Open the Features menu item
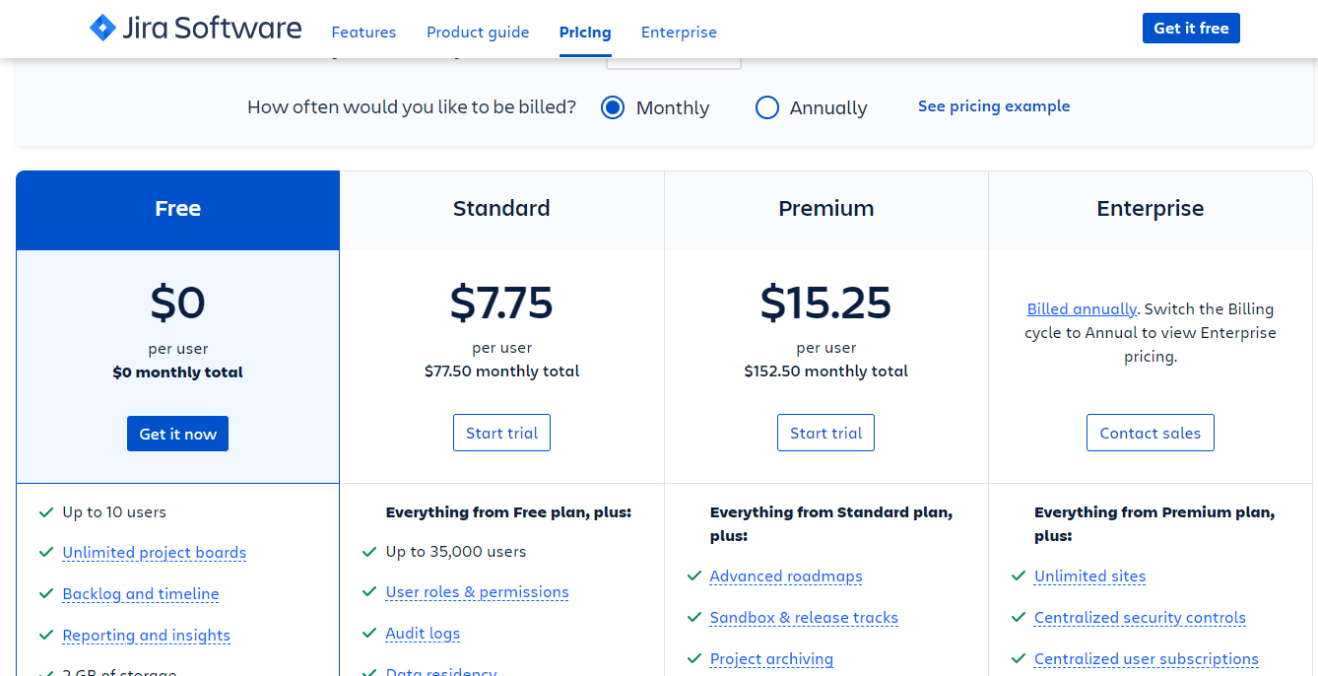The width and height of the screenshot is (1318, 676). pos(363,32)
